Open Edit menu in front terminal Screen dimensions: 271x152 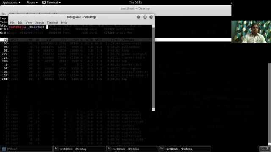20,22
